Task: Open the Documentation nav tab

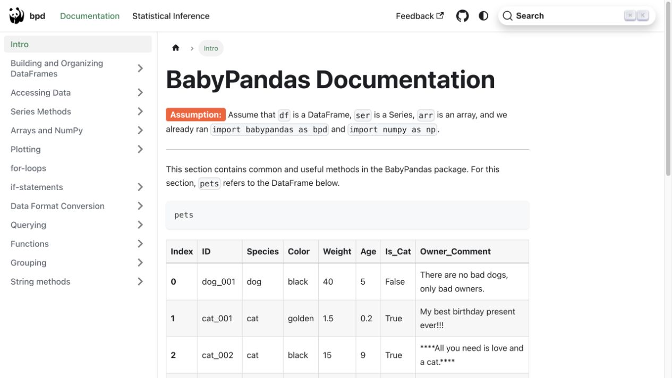Action: click(90, 16)
